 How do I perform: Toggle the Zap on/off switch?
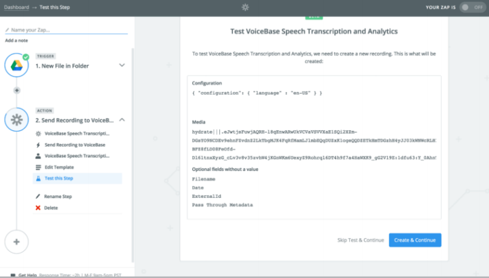pyautogui.click(x=472, y=7)
